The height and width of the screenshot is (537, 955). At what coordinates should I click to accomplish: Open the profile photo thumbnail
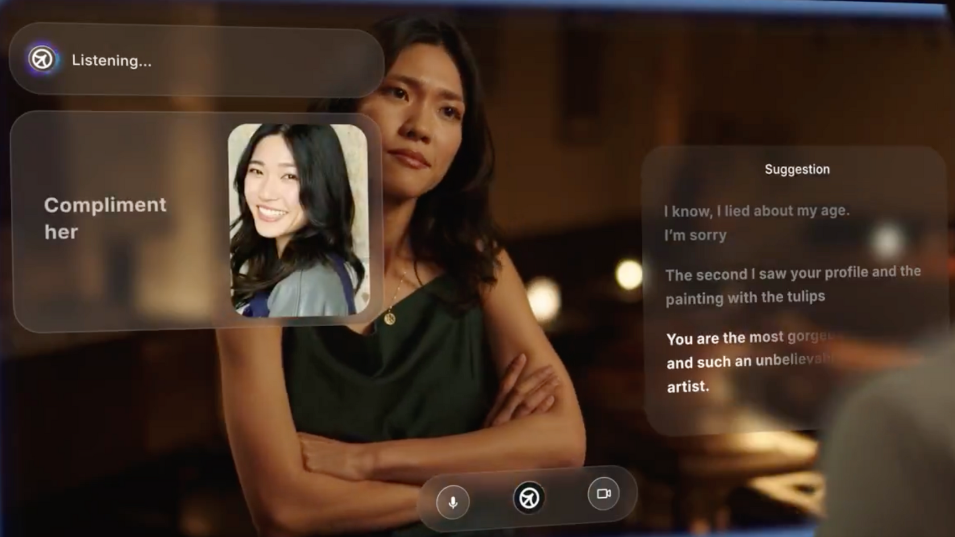tap(298, 220)
